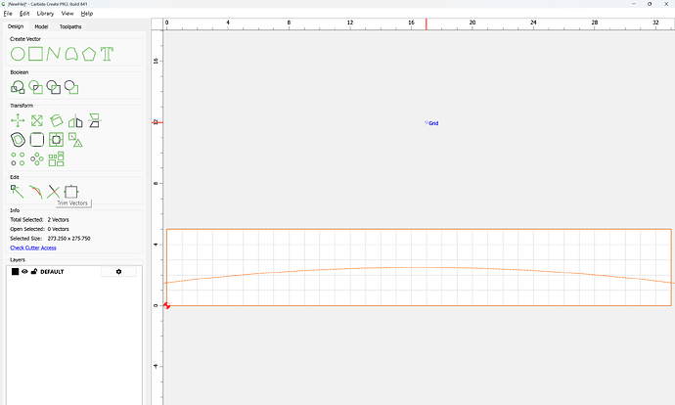This screenshot has height=405, width=675.
Task: Click the 'Open Selected: 0 Vectors' text
Action: click(x=39, y=229)
